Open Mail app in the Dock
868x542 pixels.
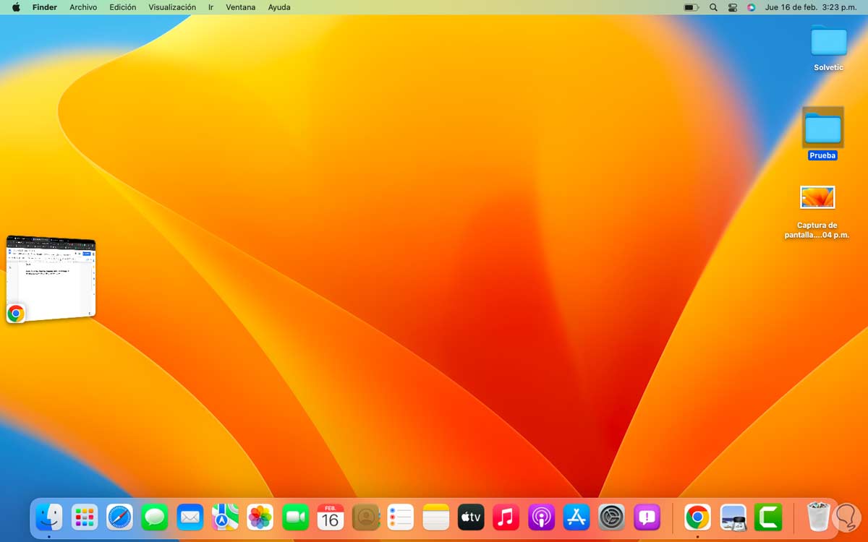pos(190,517)
